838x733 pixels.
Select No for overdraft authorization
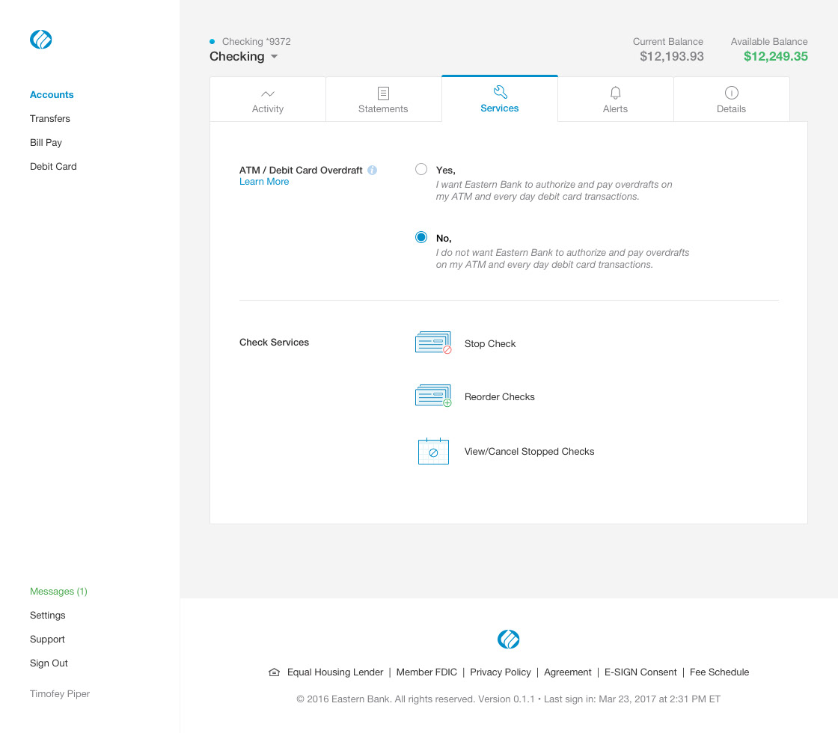click(421, 237)
